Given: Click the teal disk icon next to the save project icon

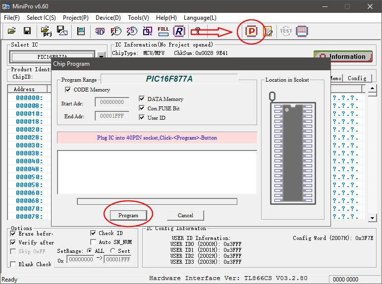Looking at the screenshot, I should click(x=81, y=31).
